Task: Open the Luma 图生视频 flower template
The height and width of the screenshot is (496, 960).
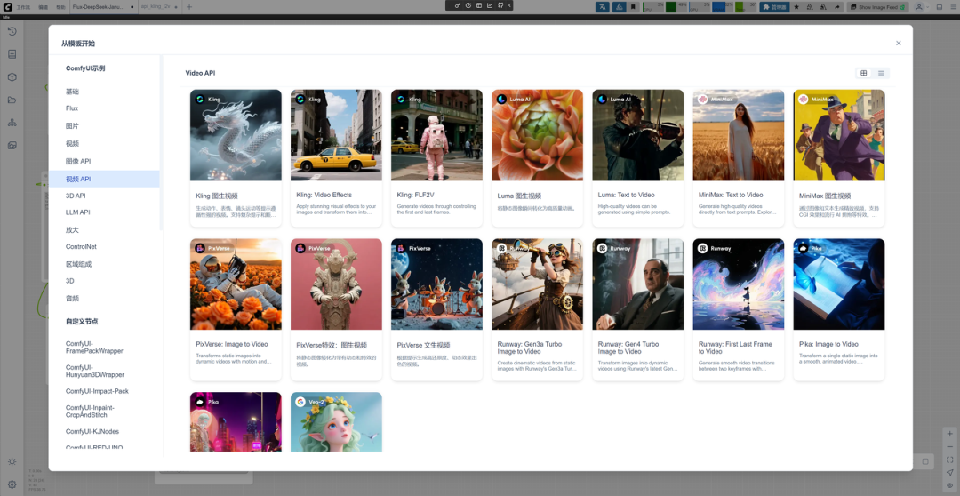Action: point(537,158)
